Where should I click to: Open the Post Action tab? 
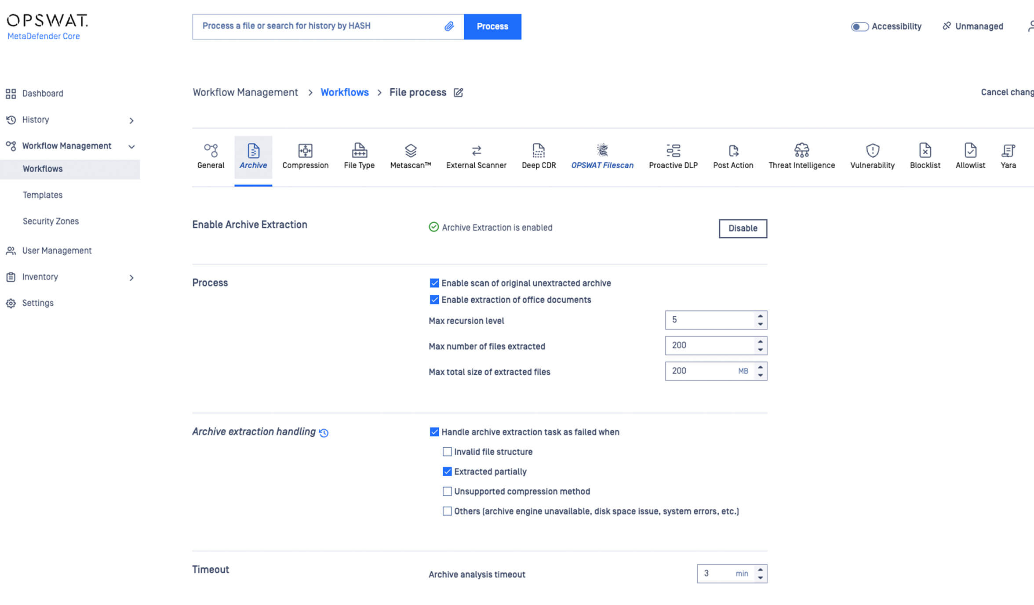tap(733, 150)
